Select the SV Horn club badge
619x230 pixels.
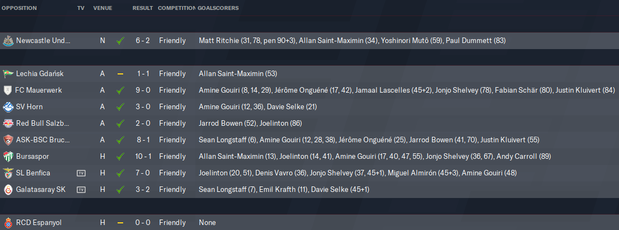click(7, 107)
